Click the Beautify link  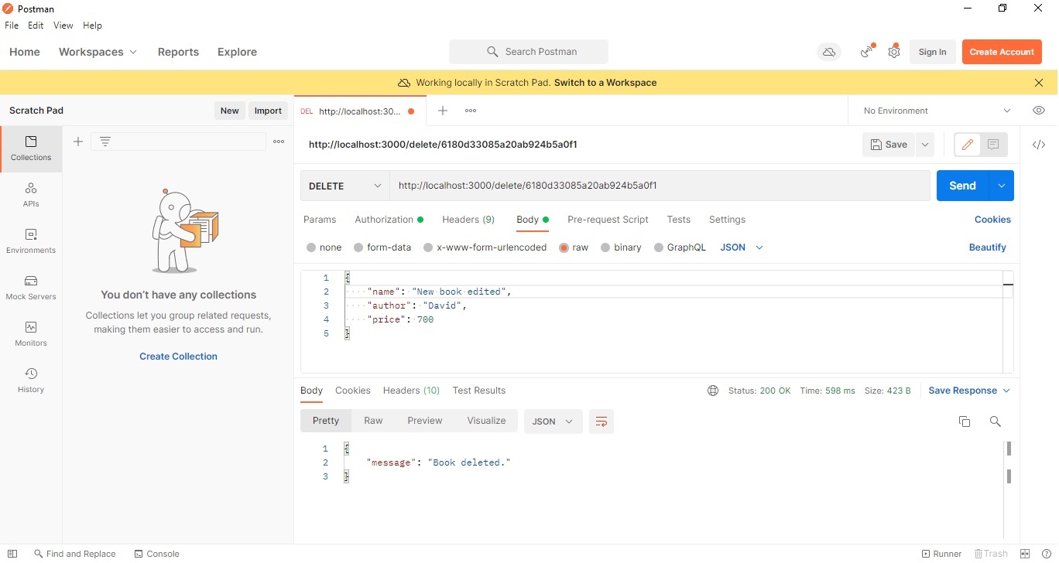point(988,247)
